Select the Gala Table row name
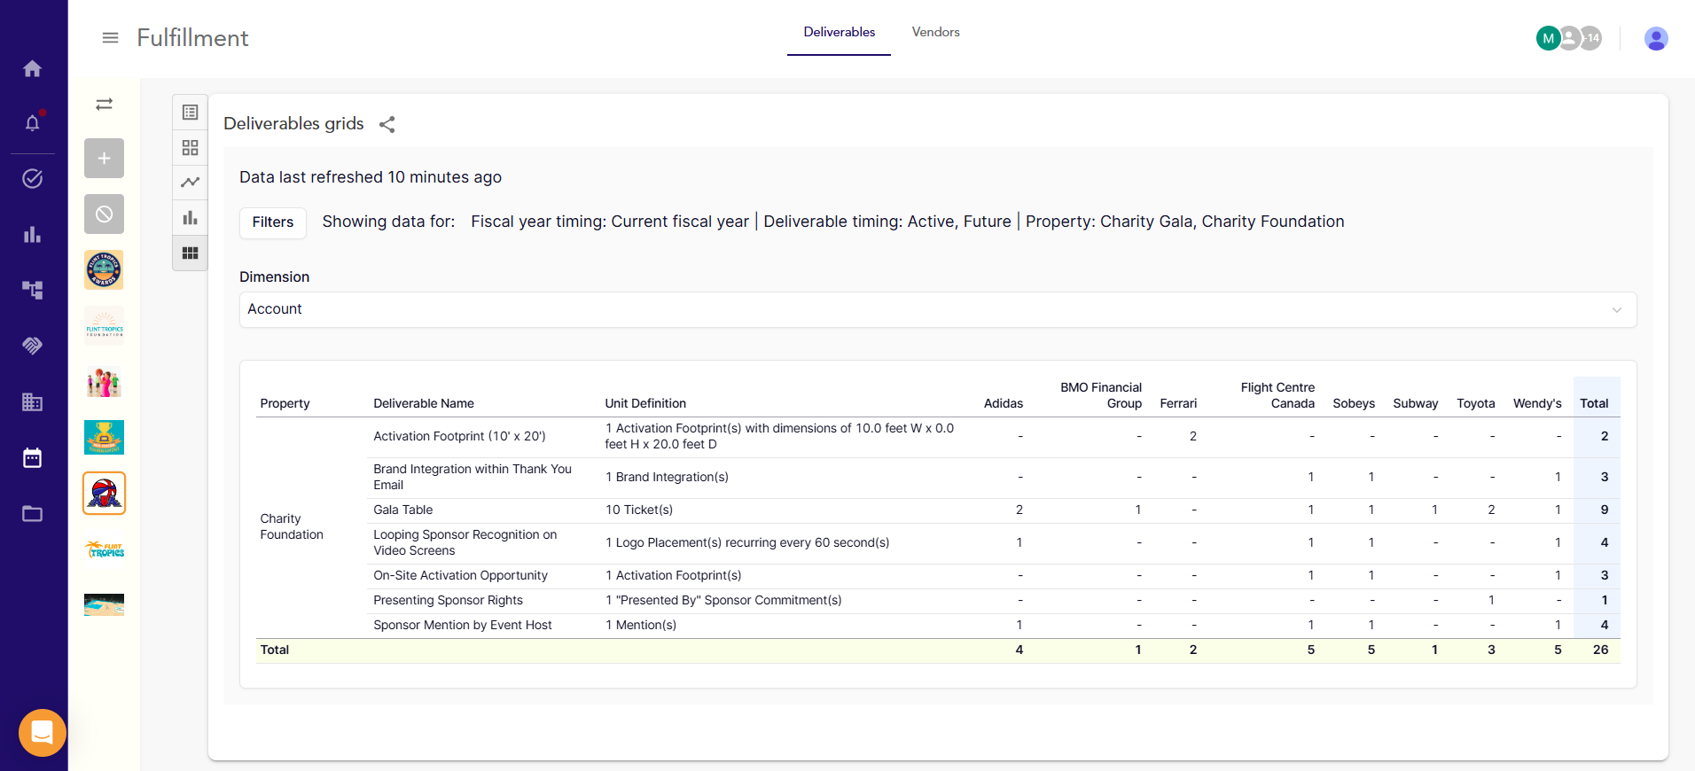 (x=403, y=510)
